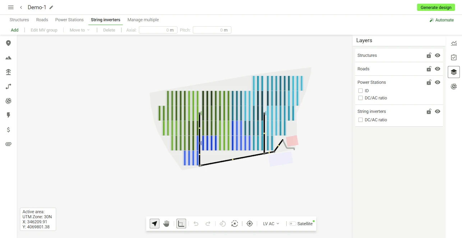Hide the String inverters layer
The image size is (462, 238).
438,112
